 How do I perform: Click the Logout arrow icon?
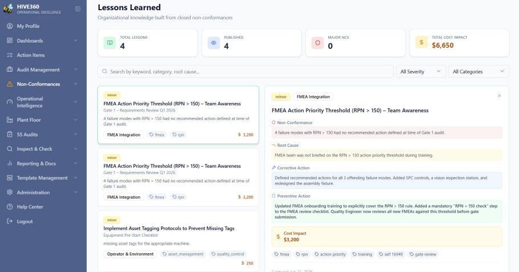10,221
